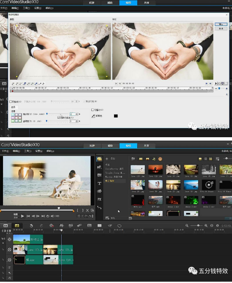This screenshot has height=283, width=232.
Task: Select the Triple Scoop library folder
Action: (x=115, y=173)
